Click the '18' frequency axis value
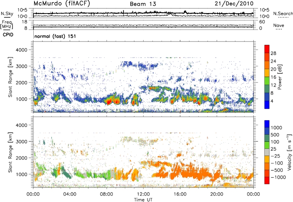This screenshot has width=293, height=202. pos(25,22)
